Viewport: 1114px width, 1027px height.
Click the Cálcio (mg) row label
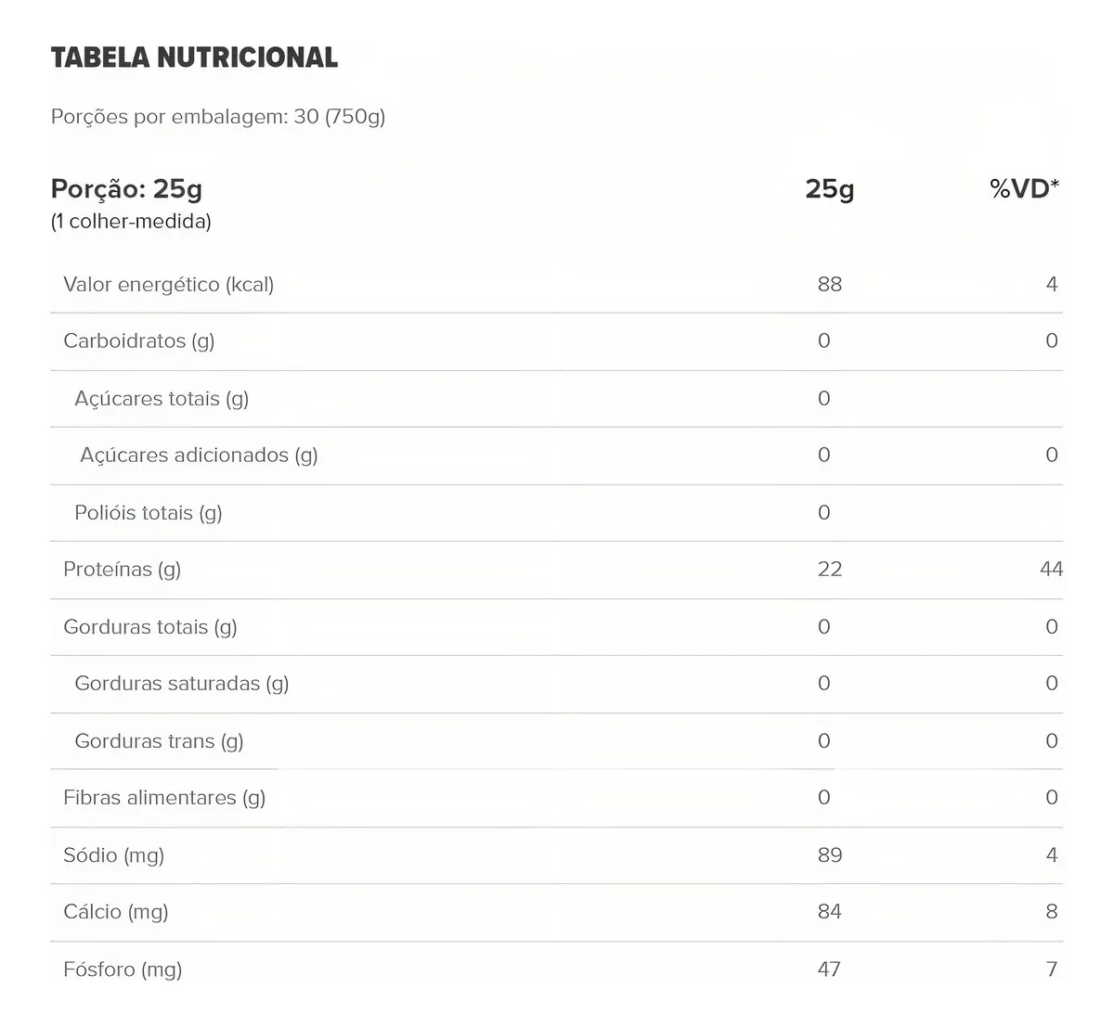coord(116,912)
